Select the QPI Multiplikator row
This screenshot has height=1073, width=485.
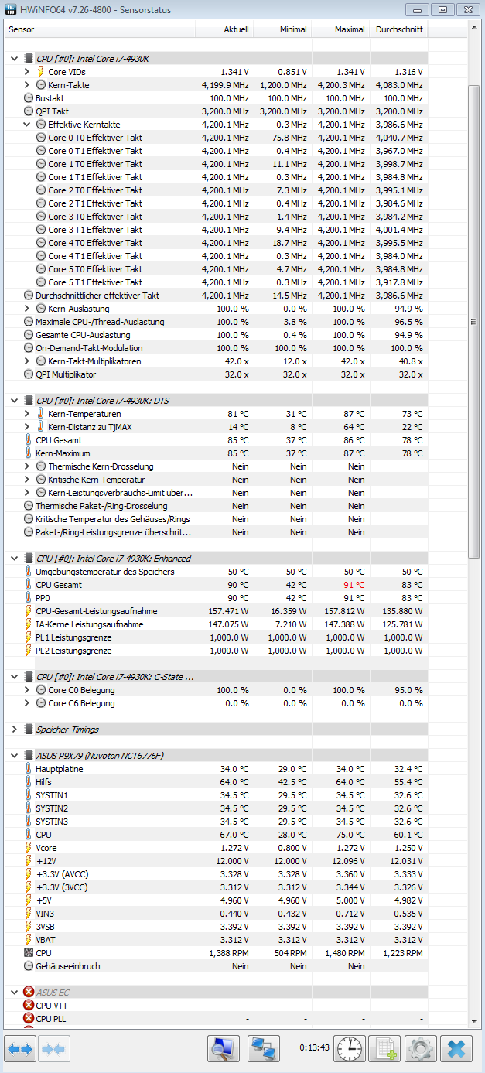[x=216, y=374]
